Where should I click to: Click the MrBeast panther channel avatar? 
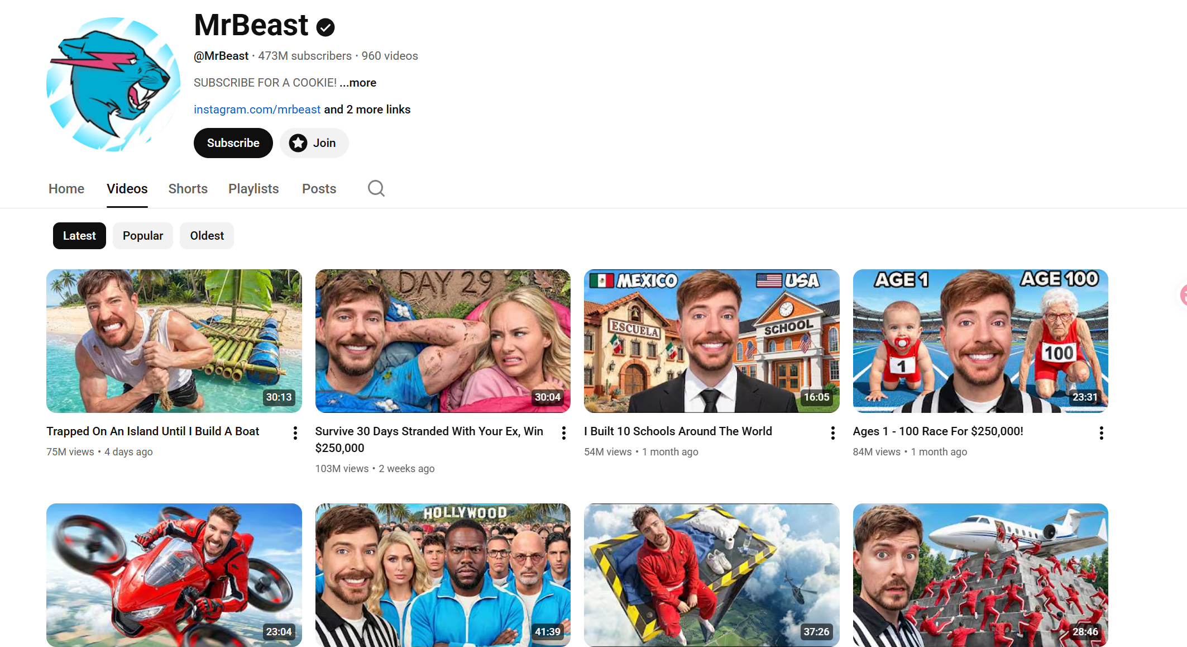click(x=113, y=84)
